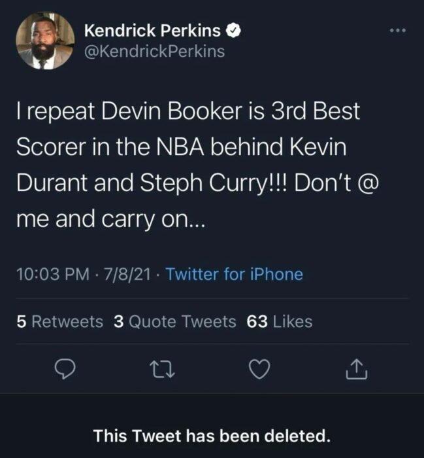Show the 3 Quote Tweets
Screen dimensions: 424x458
click(174, 321)
